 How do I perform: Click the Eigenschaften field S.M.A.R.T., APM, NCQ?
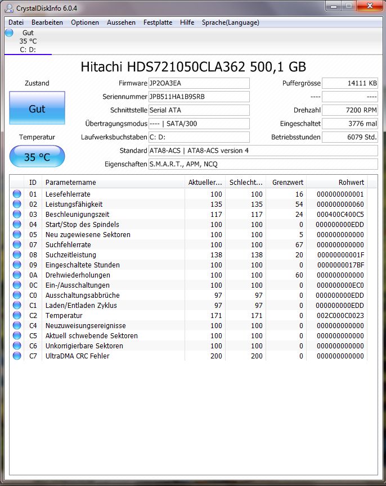(263, 164)
